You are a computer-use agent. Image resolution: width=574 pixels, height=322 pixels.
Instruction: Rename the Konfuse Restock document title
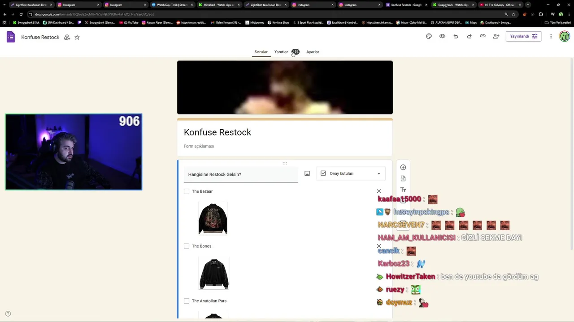(40, 37)
